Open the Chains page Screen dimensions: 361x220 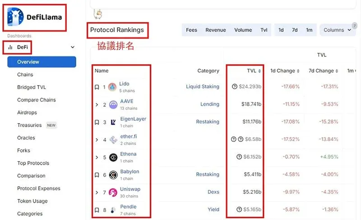[x=25, y=75]
